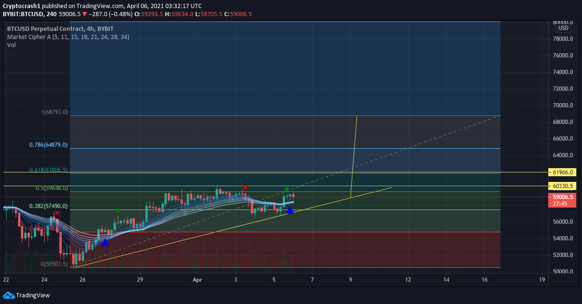Viewport: 582px width, 304px height.
Task: Click the high value H:59634.0
Action: (x=179, y=14)
